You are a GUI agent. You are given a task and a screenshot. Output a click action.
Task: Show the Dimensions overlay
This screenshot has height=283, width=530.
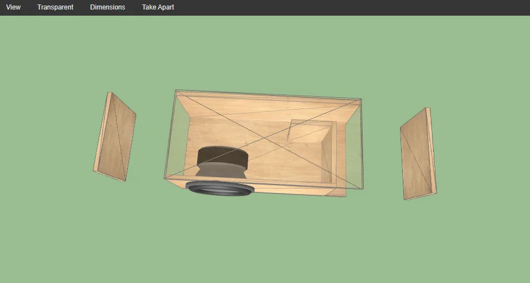[x=108, y=7]
